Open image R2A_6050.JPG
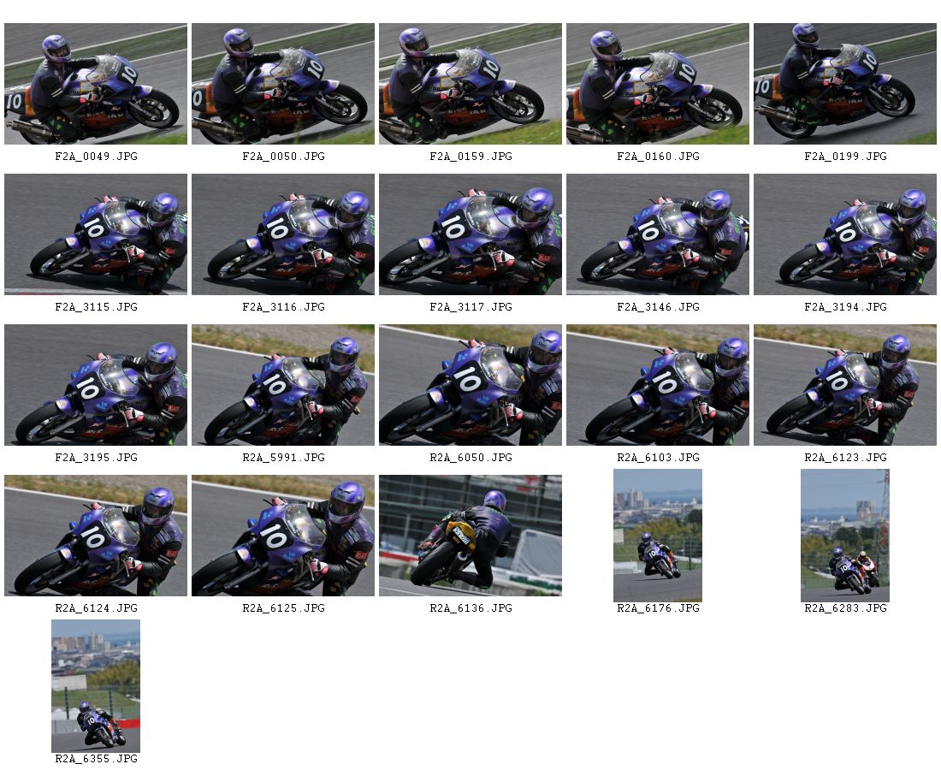Image resolution: width=941 pixels, height=770 pixels. 470,385
